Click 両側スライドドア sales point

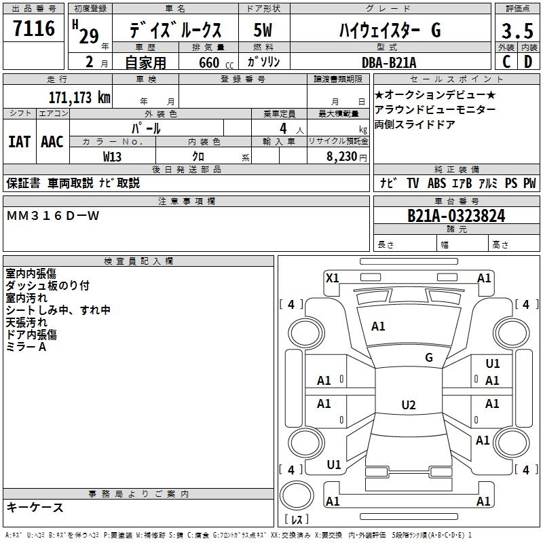click(x=415, y=124)
